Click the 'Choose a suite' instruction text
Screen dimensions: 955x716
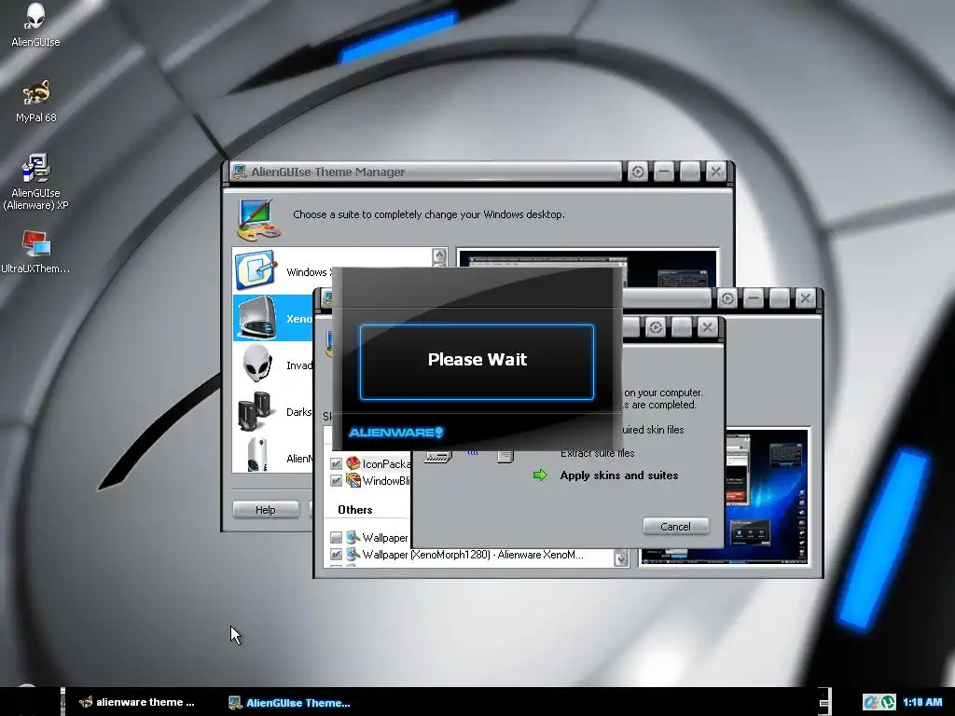click(x=429, y=214)
